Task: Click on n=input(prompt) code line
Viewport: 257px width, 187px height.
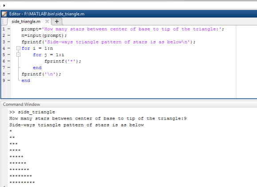Action: click(x=44, y=35)
